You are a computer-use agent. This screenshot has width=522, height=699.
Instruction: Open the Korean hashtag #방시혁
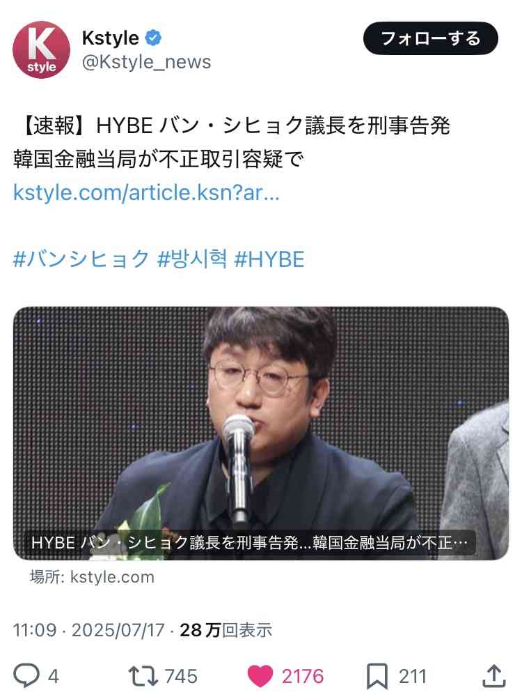coord(192,259)
